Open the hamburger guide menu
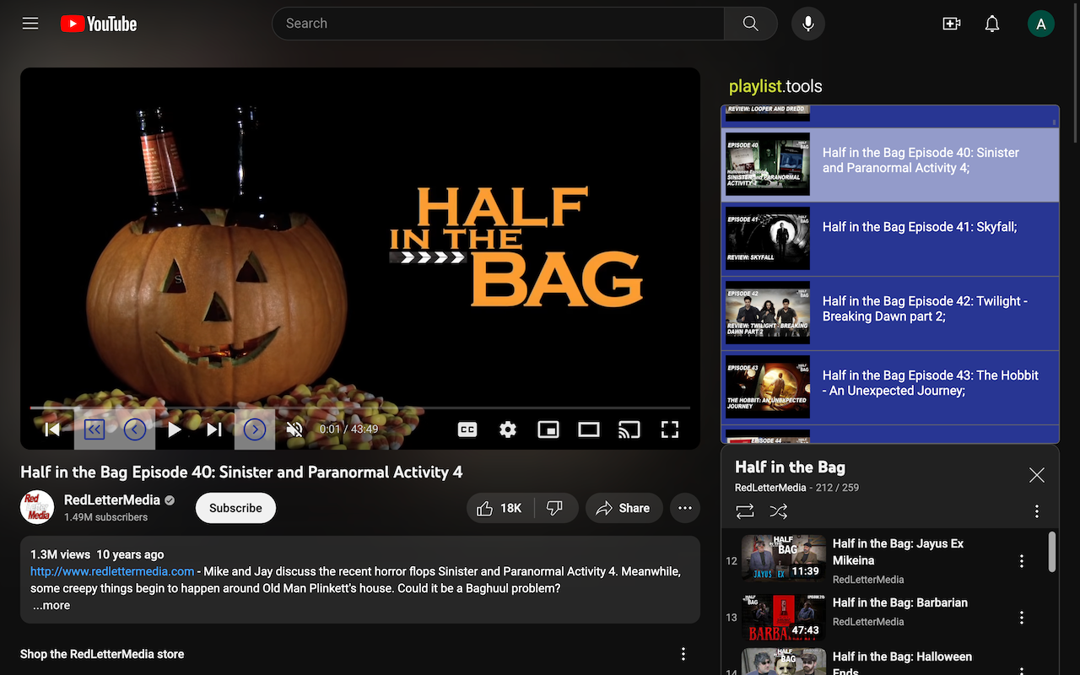The image size is (1080, 675). [30, 24]
